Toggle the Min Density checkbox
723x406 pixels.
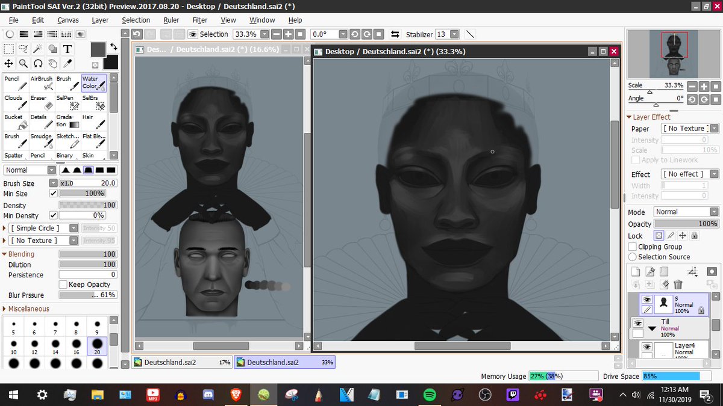tap(53, 215)
